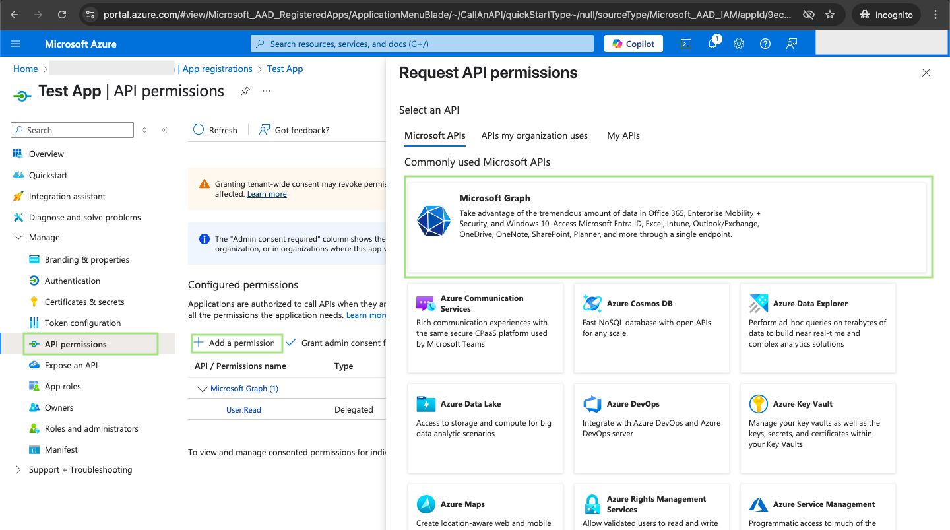Click the Delegated type cell
This screenshot has height=530, width=950.
354,410
